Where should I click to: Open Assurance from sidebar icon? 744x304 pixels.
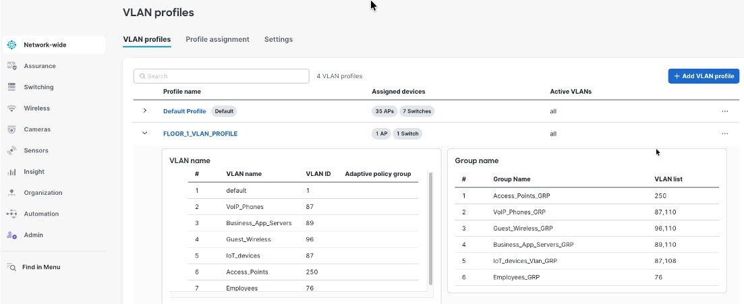tap(11, 66)
